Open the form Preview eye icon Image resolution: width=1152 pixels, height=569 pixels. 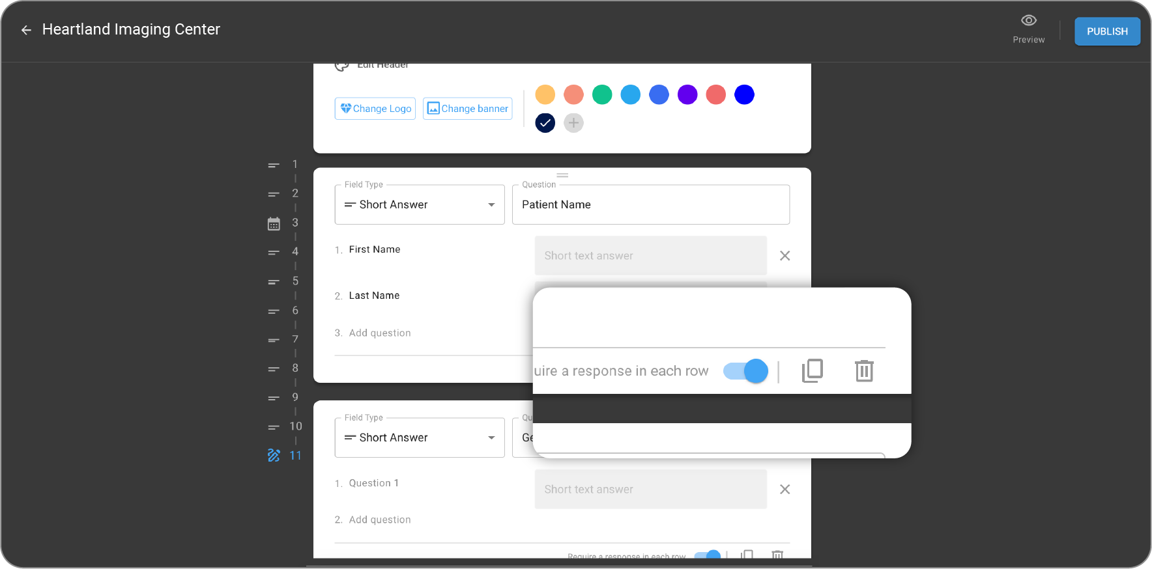coord(1028,21)
